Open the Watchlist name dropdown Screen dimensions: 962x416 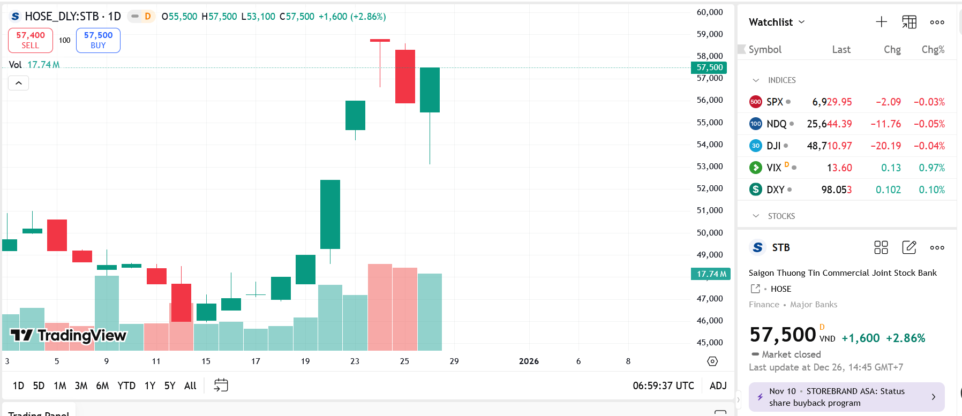[x=777, y=22]
